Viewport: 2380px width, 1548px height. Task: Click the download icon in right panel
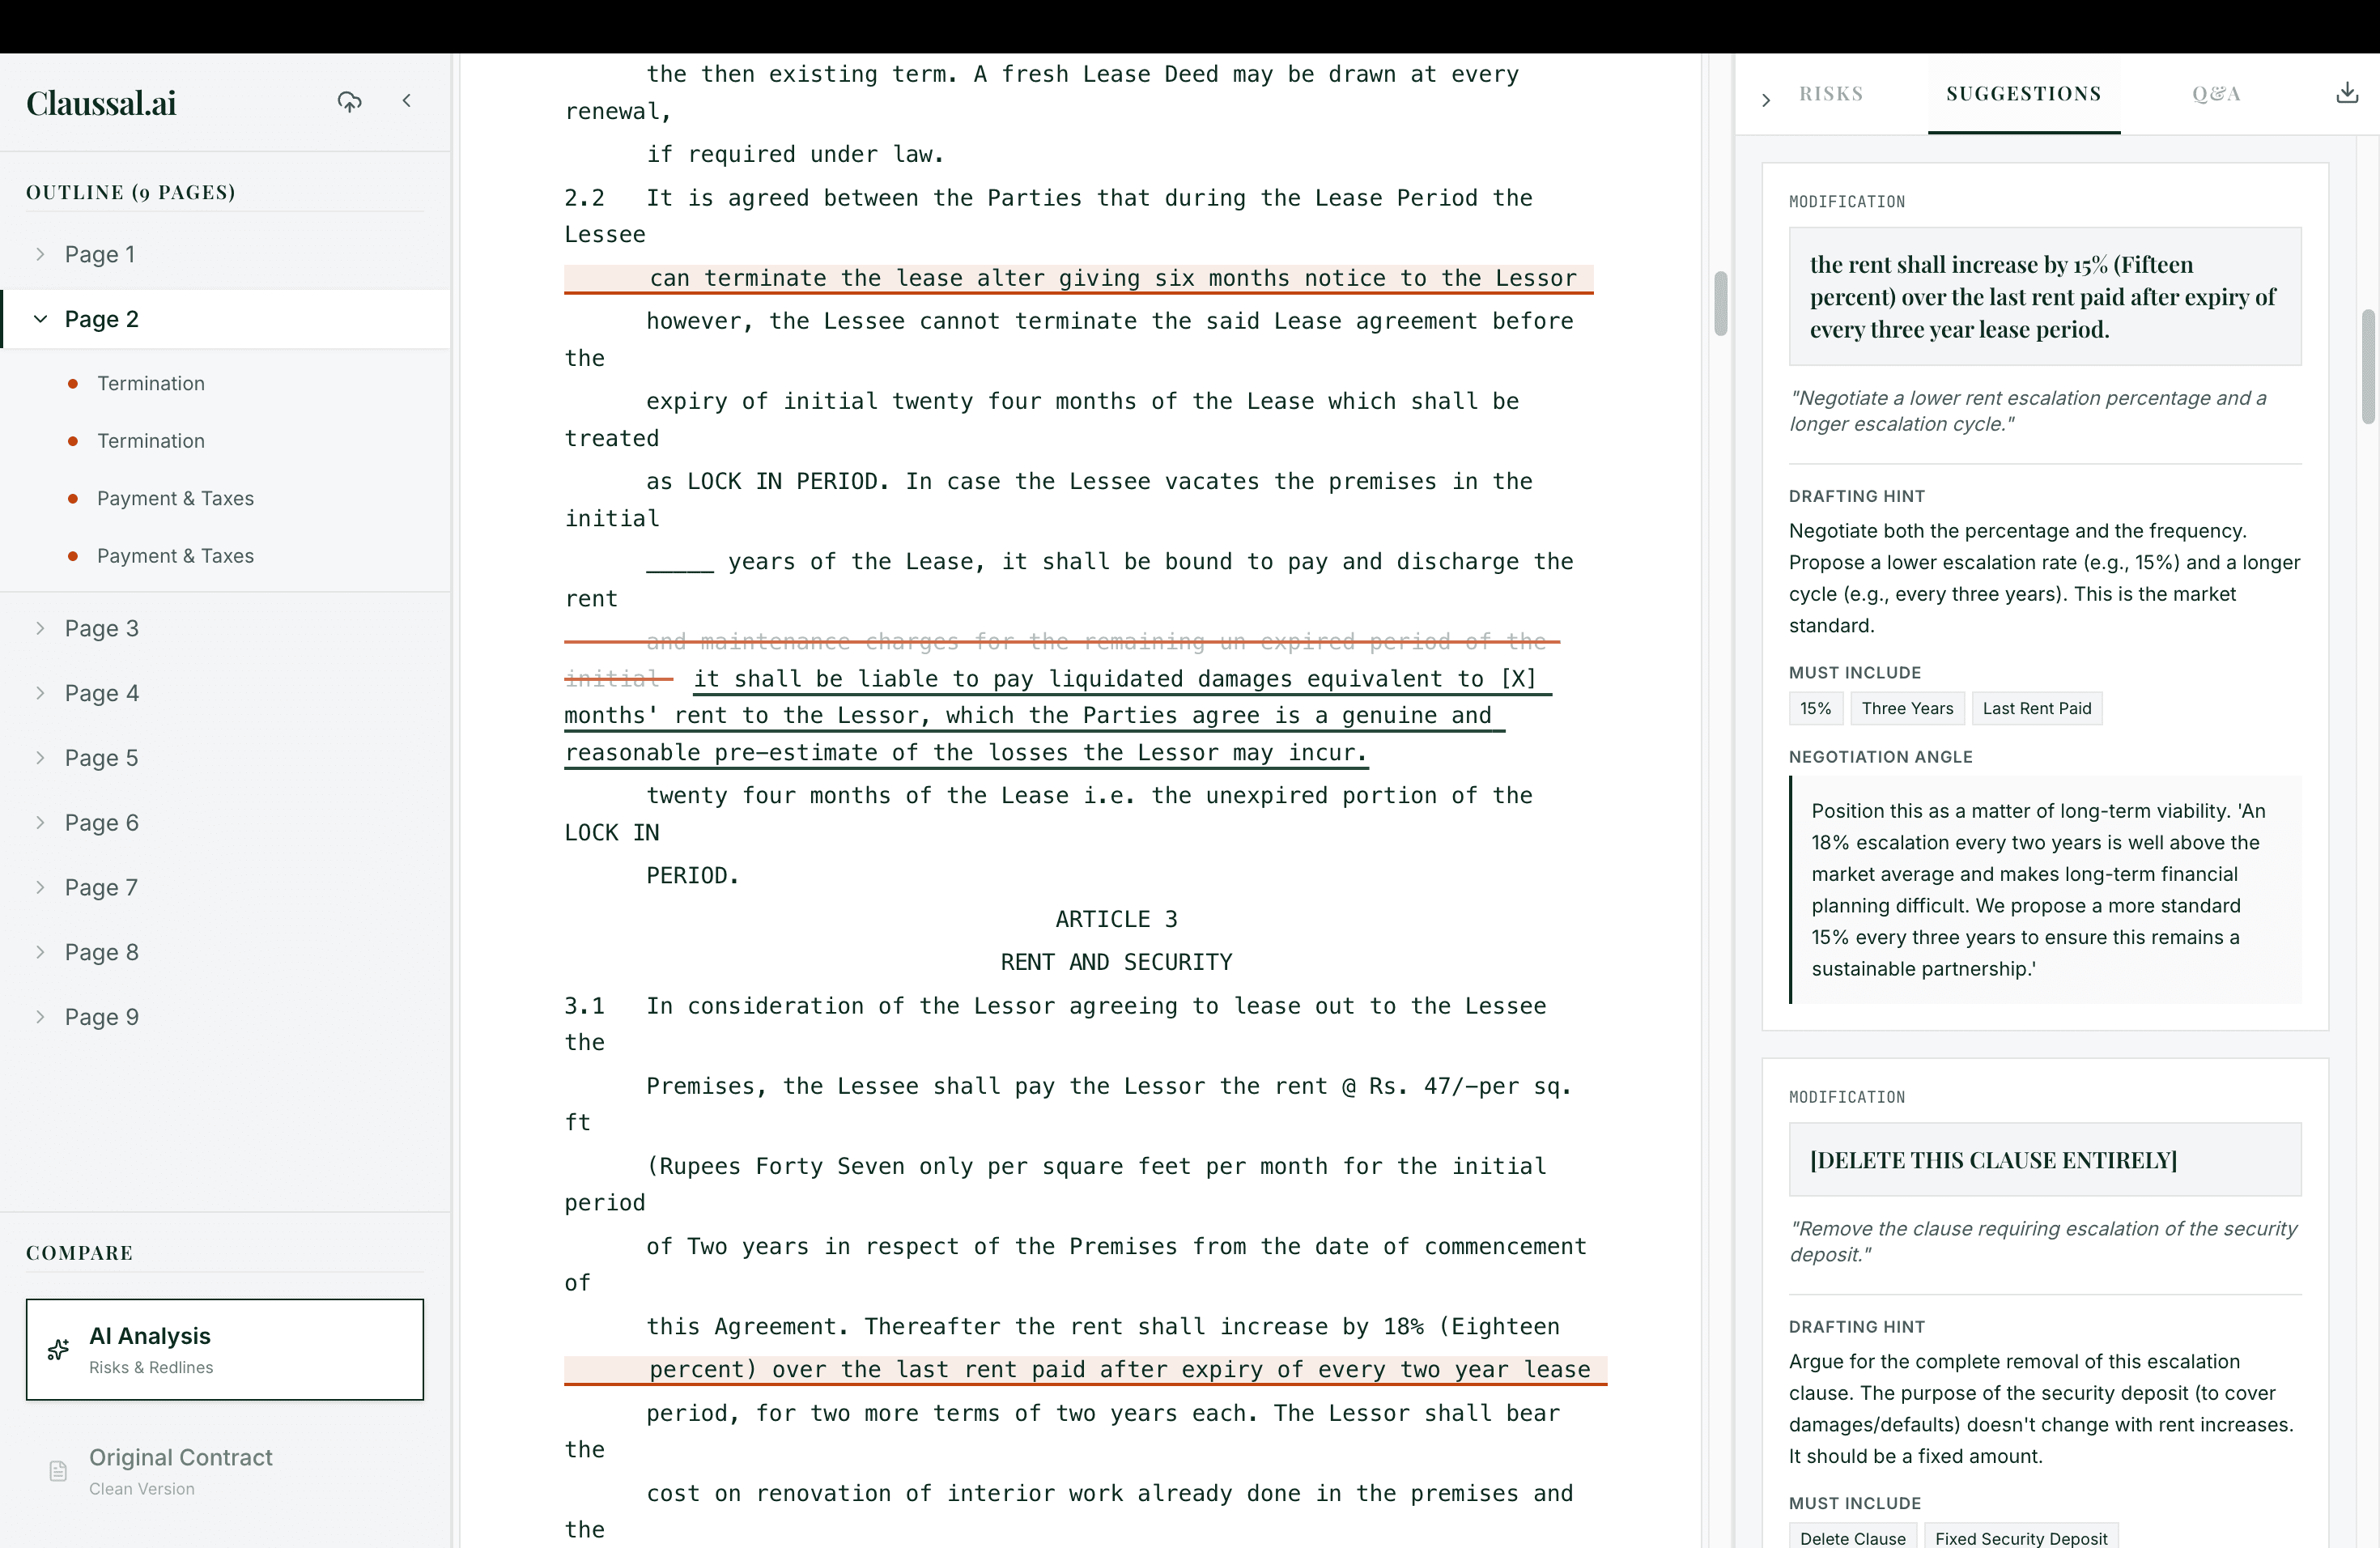point(2346,93)
